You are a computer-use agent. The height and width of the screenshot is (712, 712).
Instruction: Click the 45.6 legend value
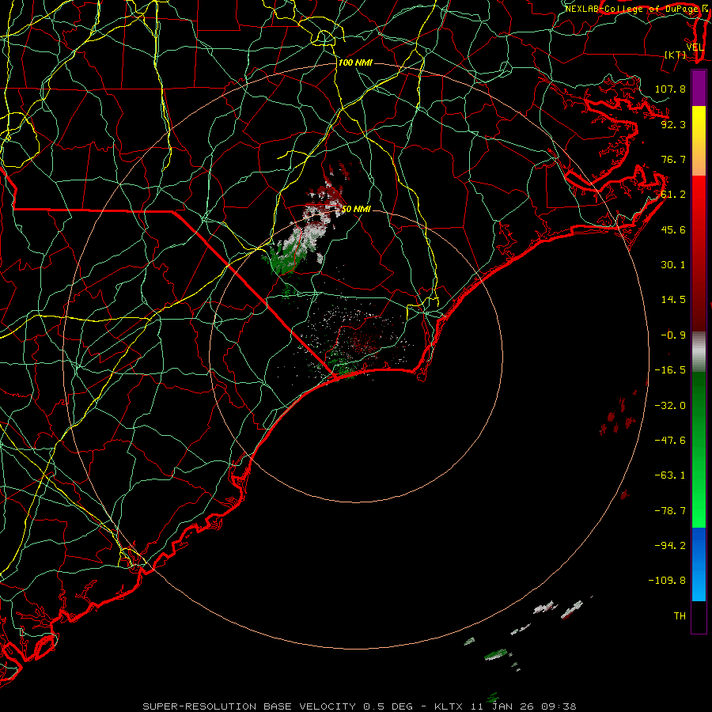coord(673,229)
